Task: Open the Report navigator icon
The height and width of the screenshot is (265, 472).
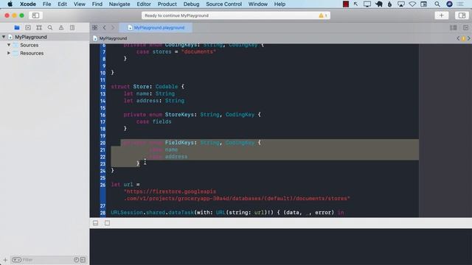Action: (72, 28)
